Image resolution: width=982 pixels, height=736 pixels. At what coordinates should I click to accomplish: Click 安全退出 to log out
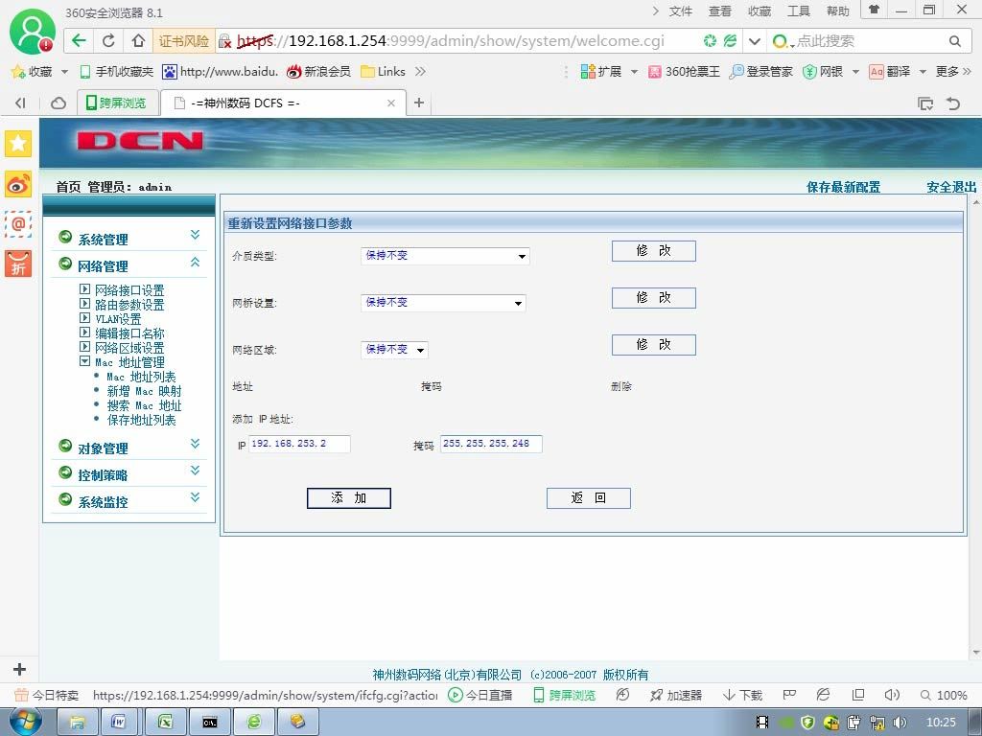click(951, 187)
